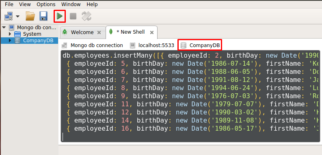Click the monitor icon beside localhost:5533
This screenshot has height=155, width=322.
pos(133,45)
